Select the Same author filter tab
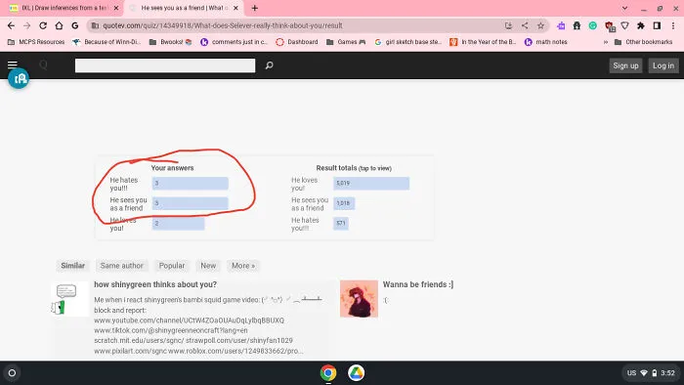The height and width of the screenshot is (385, 684). [121, 266]
